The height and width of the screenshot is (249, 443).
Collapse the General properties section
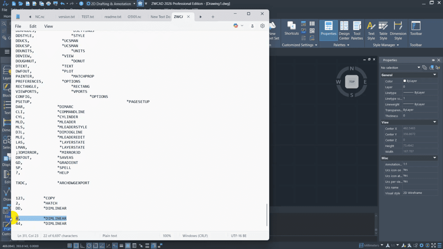[435, 75]
